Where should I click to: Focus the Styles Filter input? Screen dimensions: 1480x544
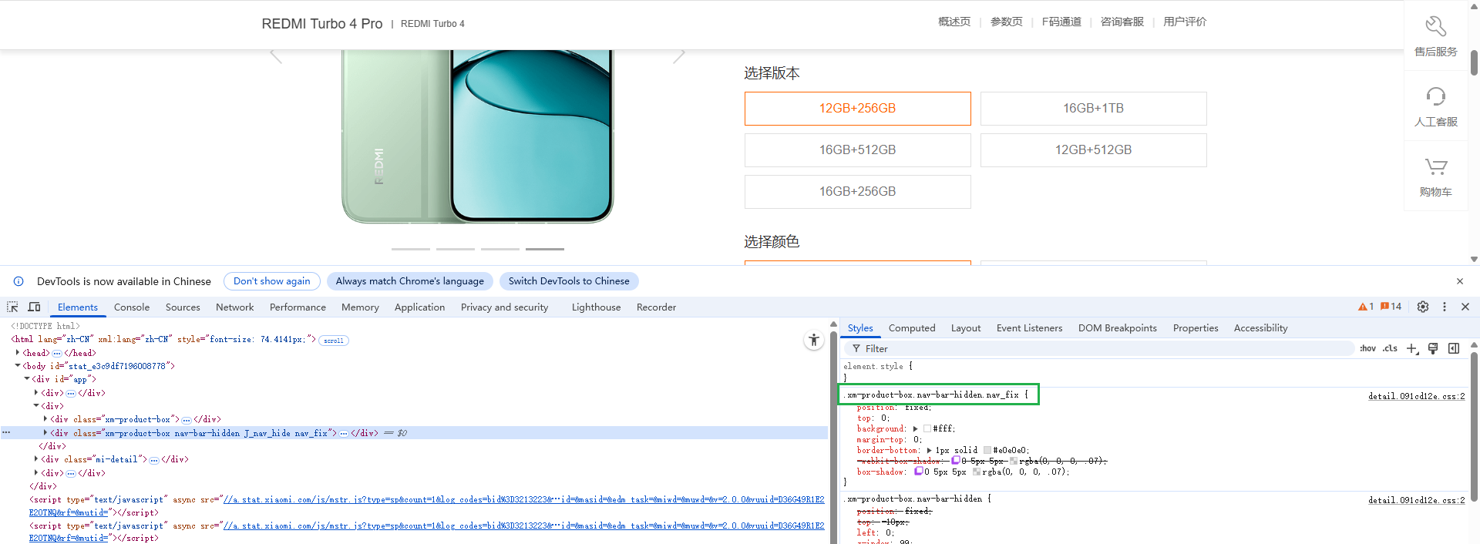[1098, 348]
